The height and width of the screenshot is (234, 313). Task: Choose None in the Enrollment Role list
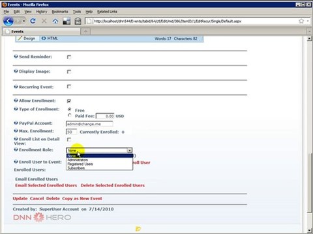click(100, 156)
